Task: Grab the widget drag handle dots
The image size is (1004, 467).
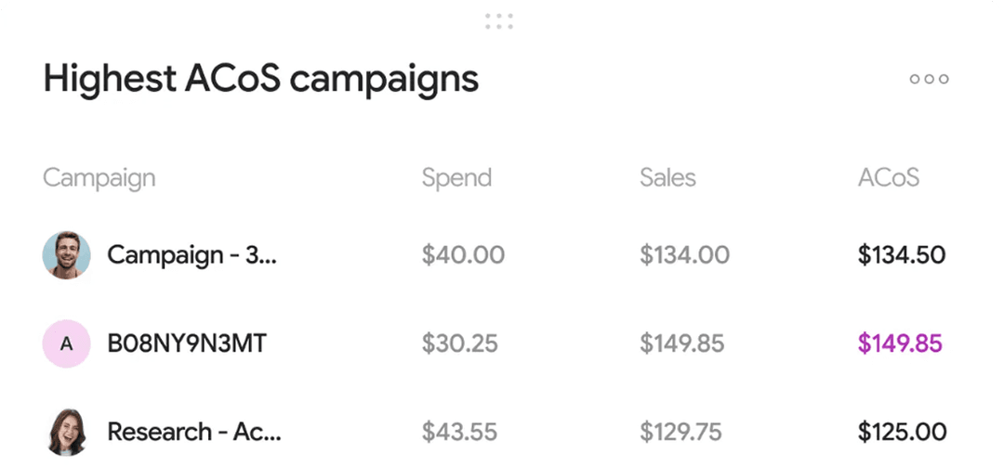Action: (499, 21)
